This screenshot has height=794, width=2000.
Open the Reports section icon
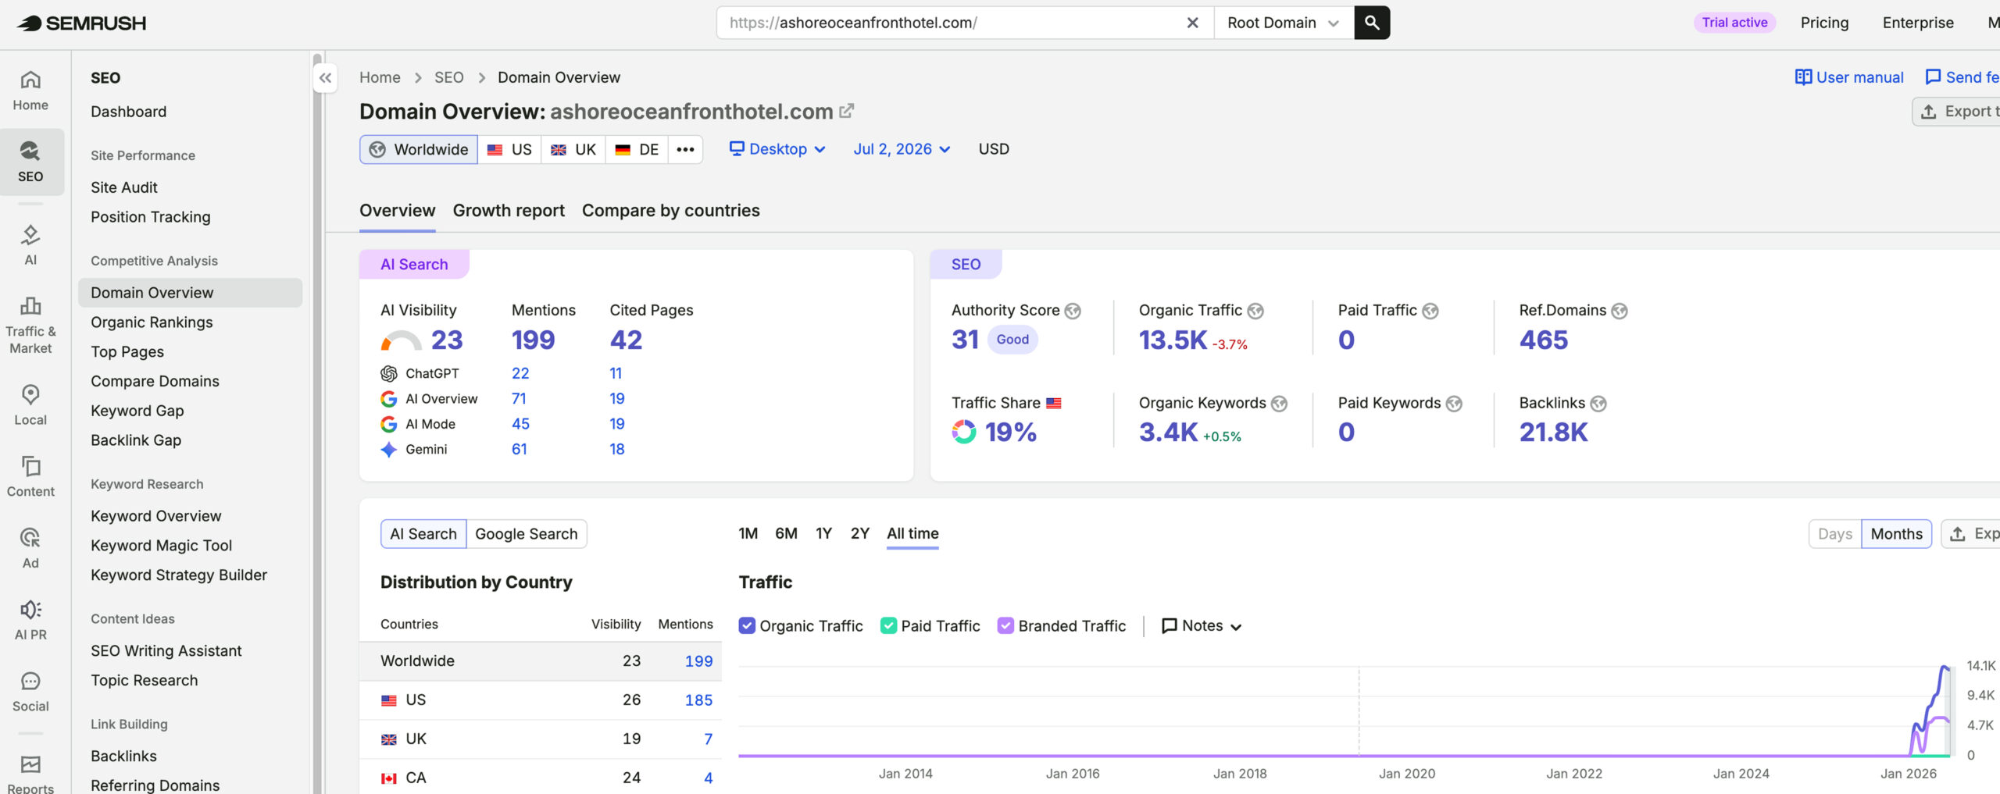coord(30,773)
